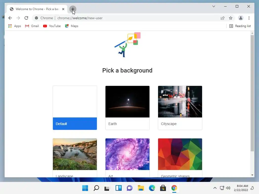This screenshot has height=194, width=259.
Task: Pick the Art galaxy background
Action: coord(127,154)
